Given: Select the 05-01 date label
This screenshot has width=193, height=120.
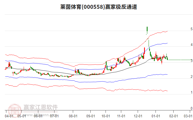Looking at the screenshot, I should 22,116.
